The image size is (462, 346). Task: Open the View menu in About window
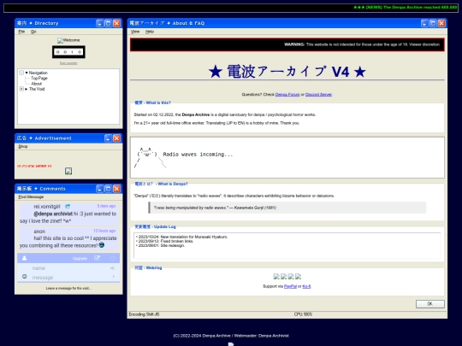tap(135, 32)
